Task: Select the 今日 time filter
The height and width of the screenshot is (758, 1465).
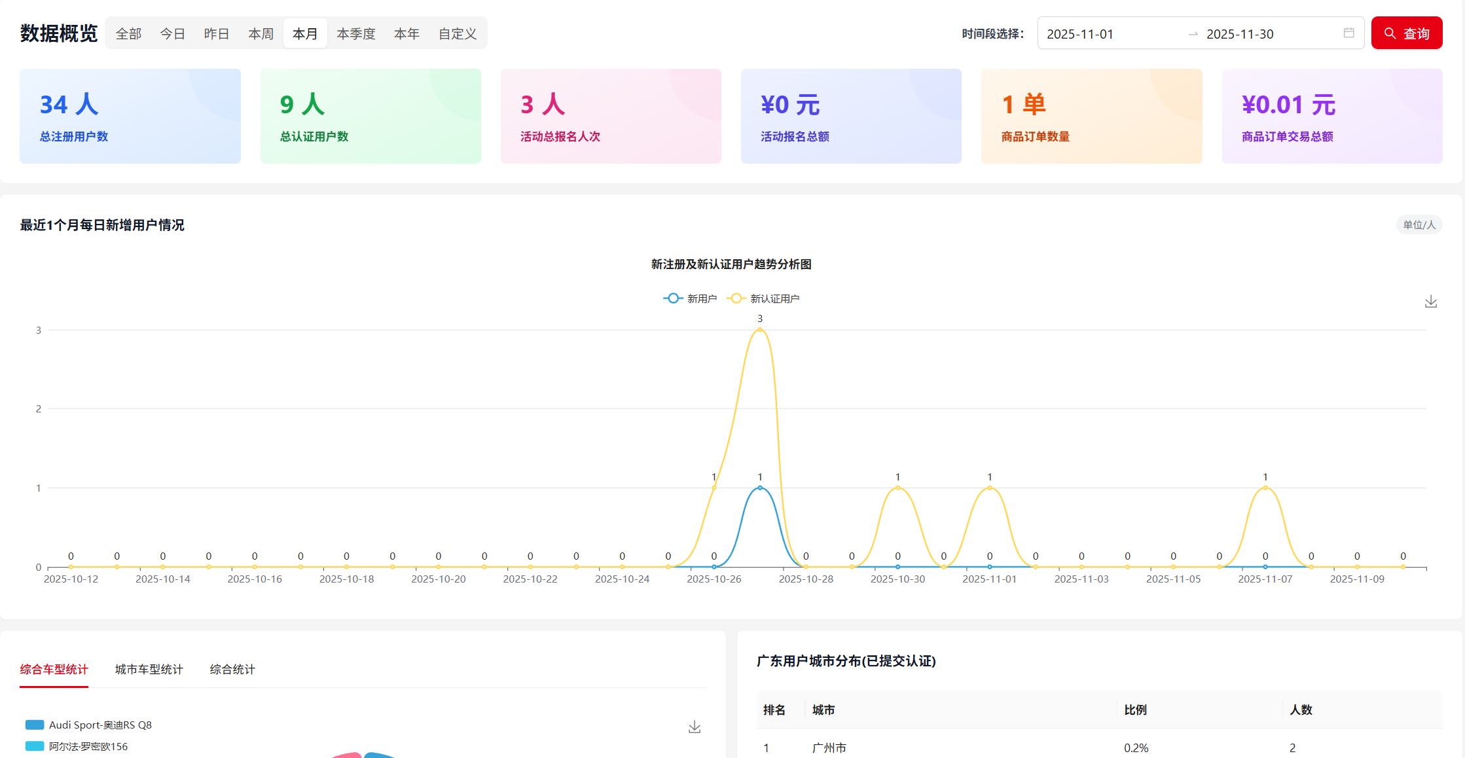Action: click(x=172, y=33)
